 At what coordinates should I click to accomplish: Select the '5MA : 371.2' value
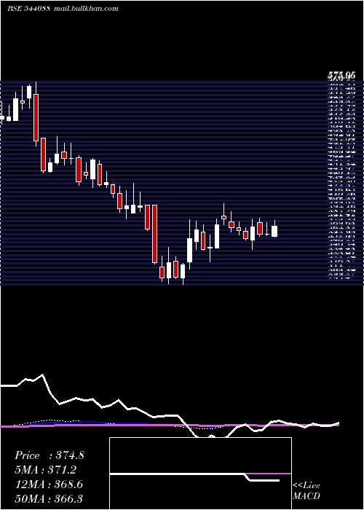pyautogui.click(x=45, y=470)
